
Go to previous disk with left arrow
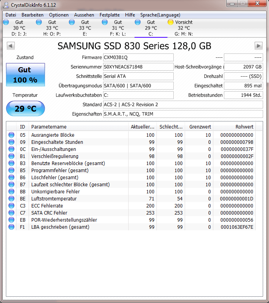coord(11,46)
